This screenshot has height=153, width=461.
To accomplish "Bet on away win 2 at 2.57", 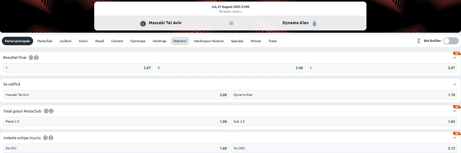I will coord(383,68).
